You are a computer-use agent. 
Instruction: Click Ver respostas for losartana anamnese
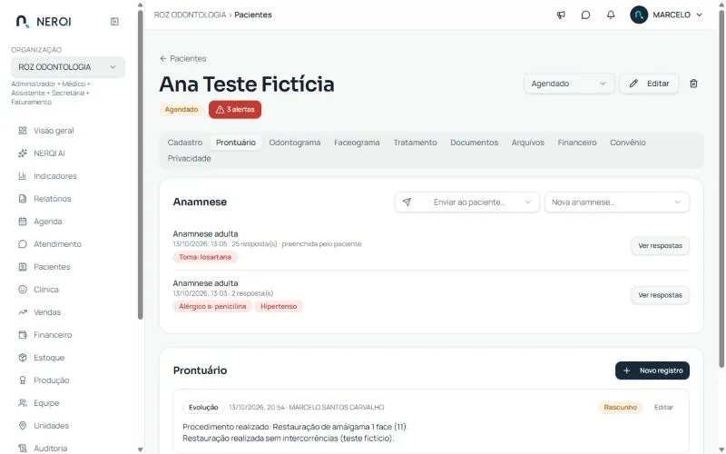coord(660,245)
